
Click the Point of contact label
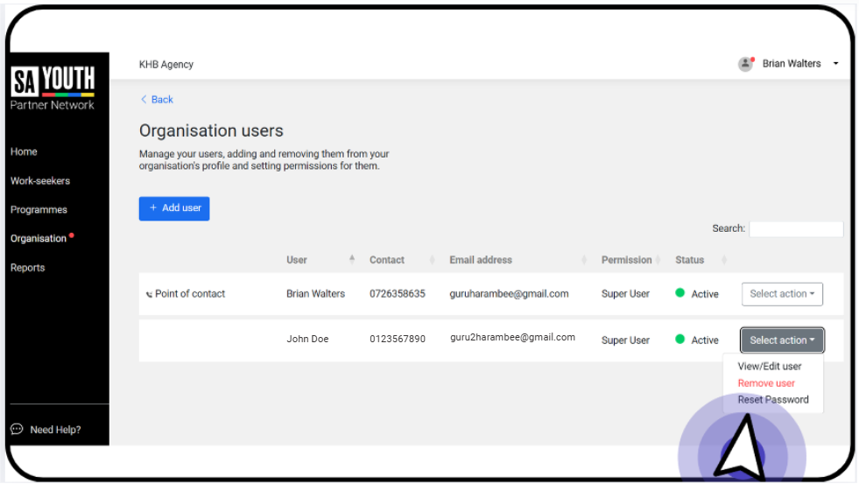tap(189, 293)
